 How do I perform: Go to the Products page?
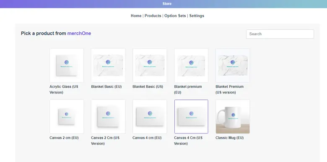click(153, 16)
